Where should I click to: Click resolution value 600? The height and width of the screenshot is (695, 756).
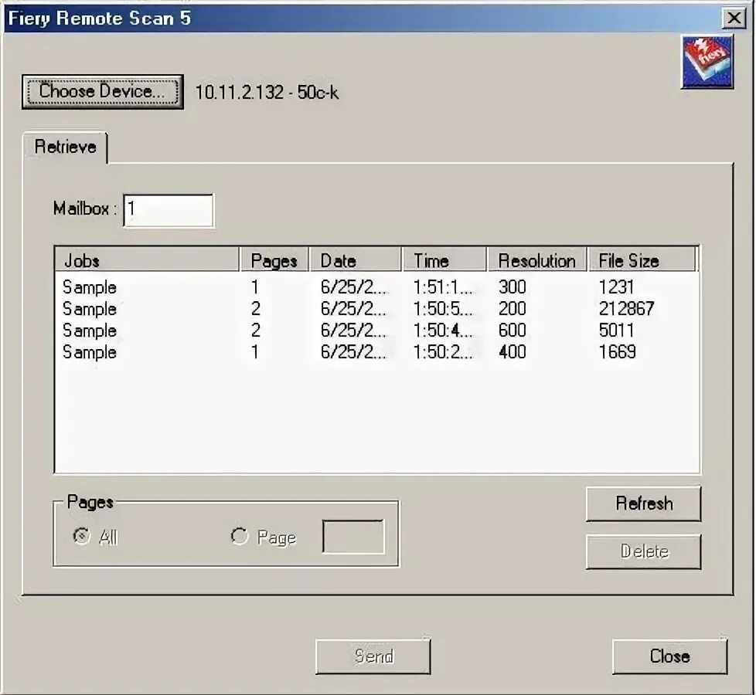[512, 330]
